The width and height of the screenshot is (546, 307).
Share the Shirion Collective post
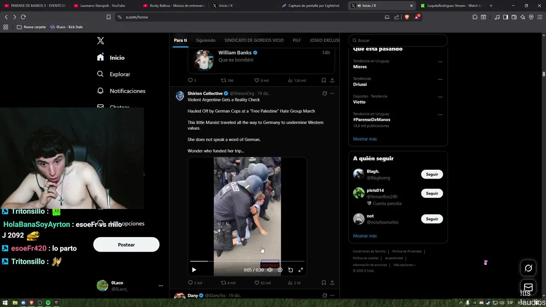(332, 283)
